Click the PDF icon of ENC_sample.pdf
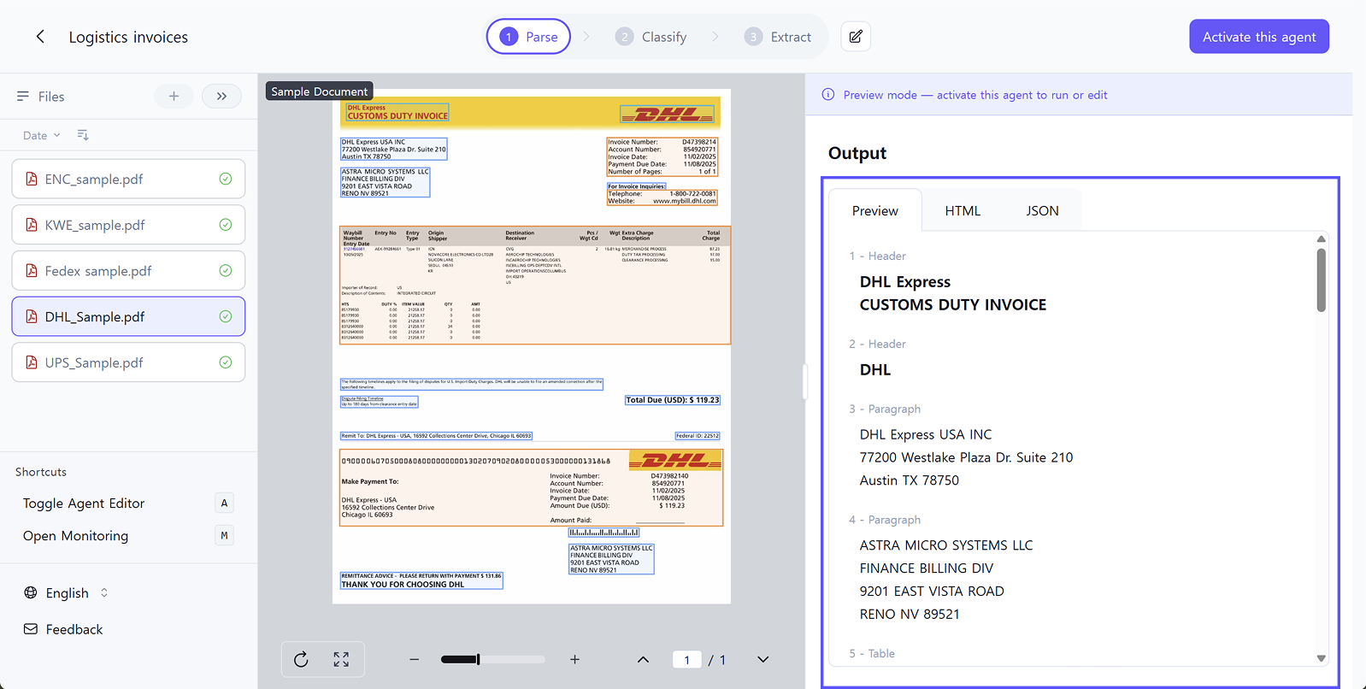The image size is (1366, 689). (x=32, y=179)
